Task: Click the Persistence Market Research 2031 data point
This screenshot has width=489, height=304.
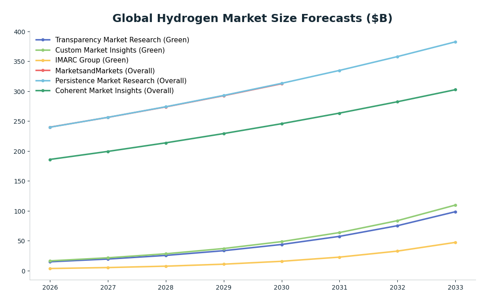Action: point(340,71)
